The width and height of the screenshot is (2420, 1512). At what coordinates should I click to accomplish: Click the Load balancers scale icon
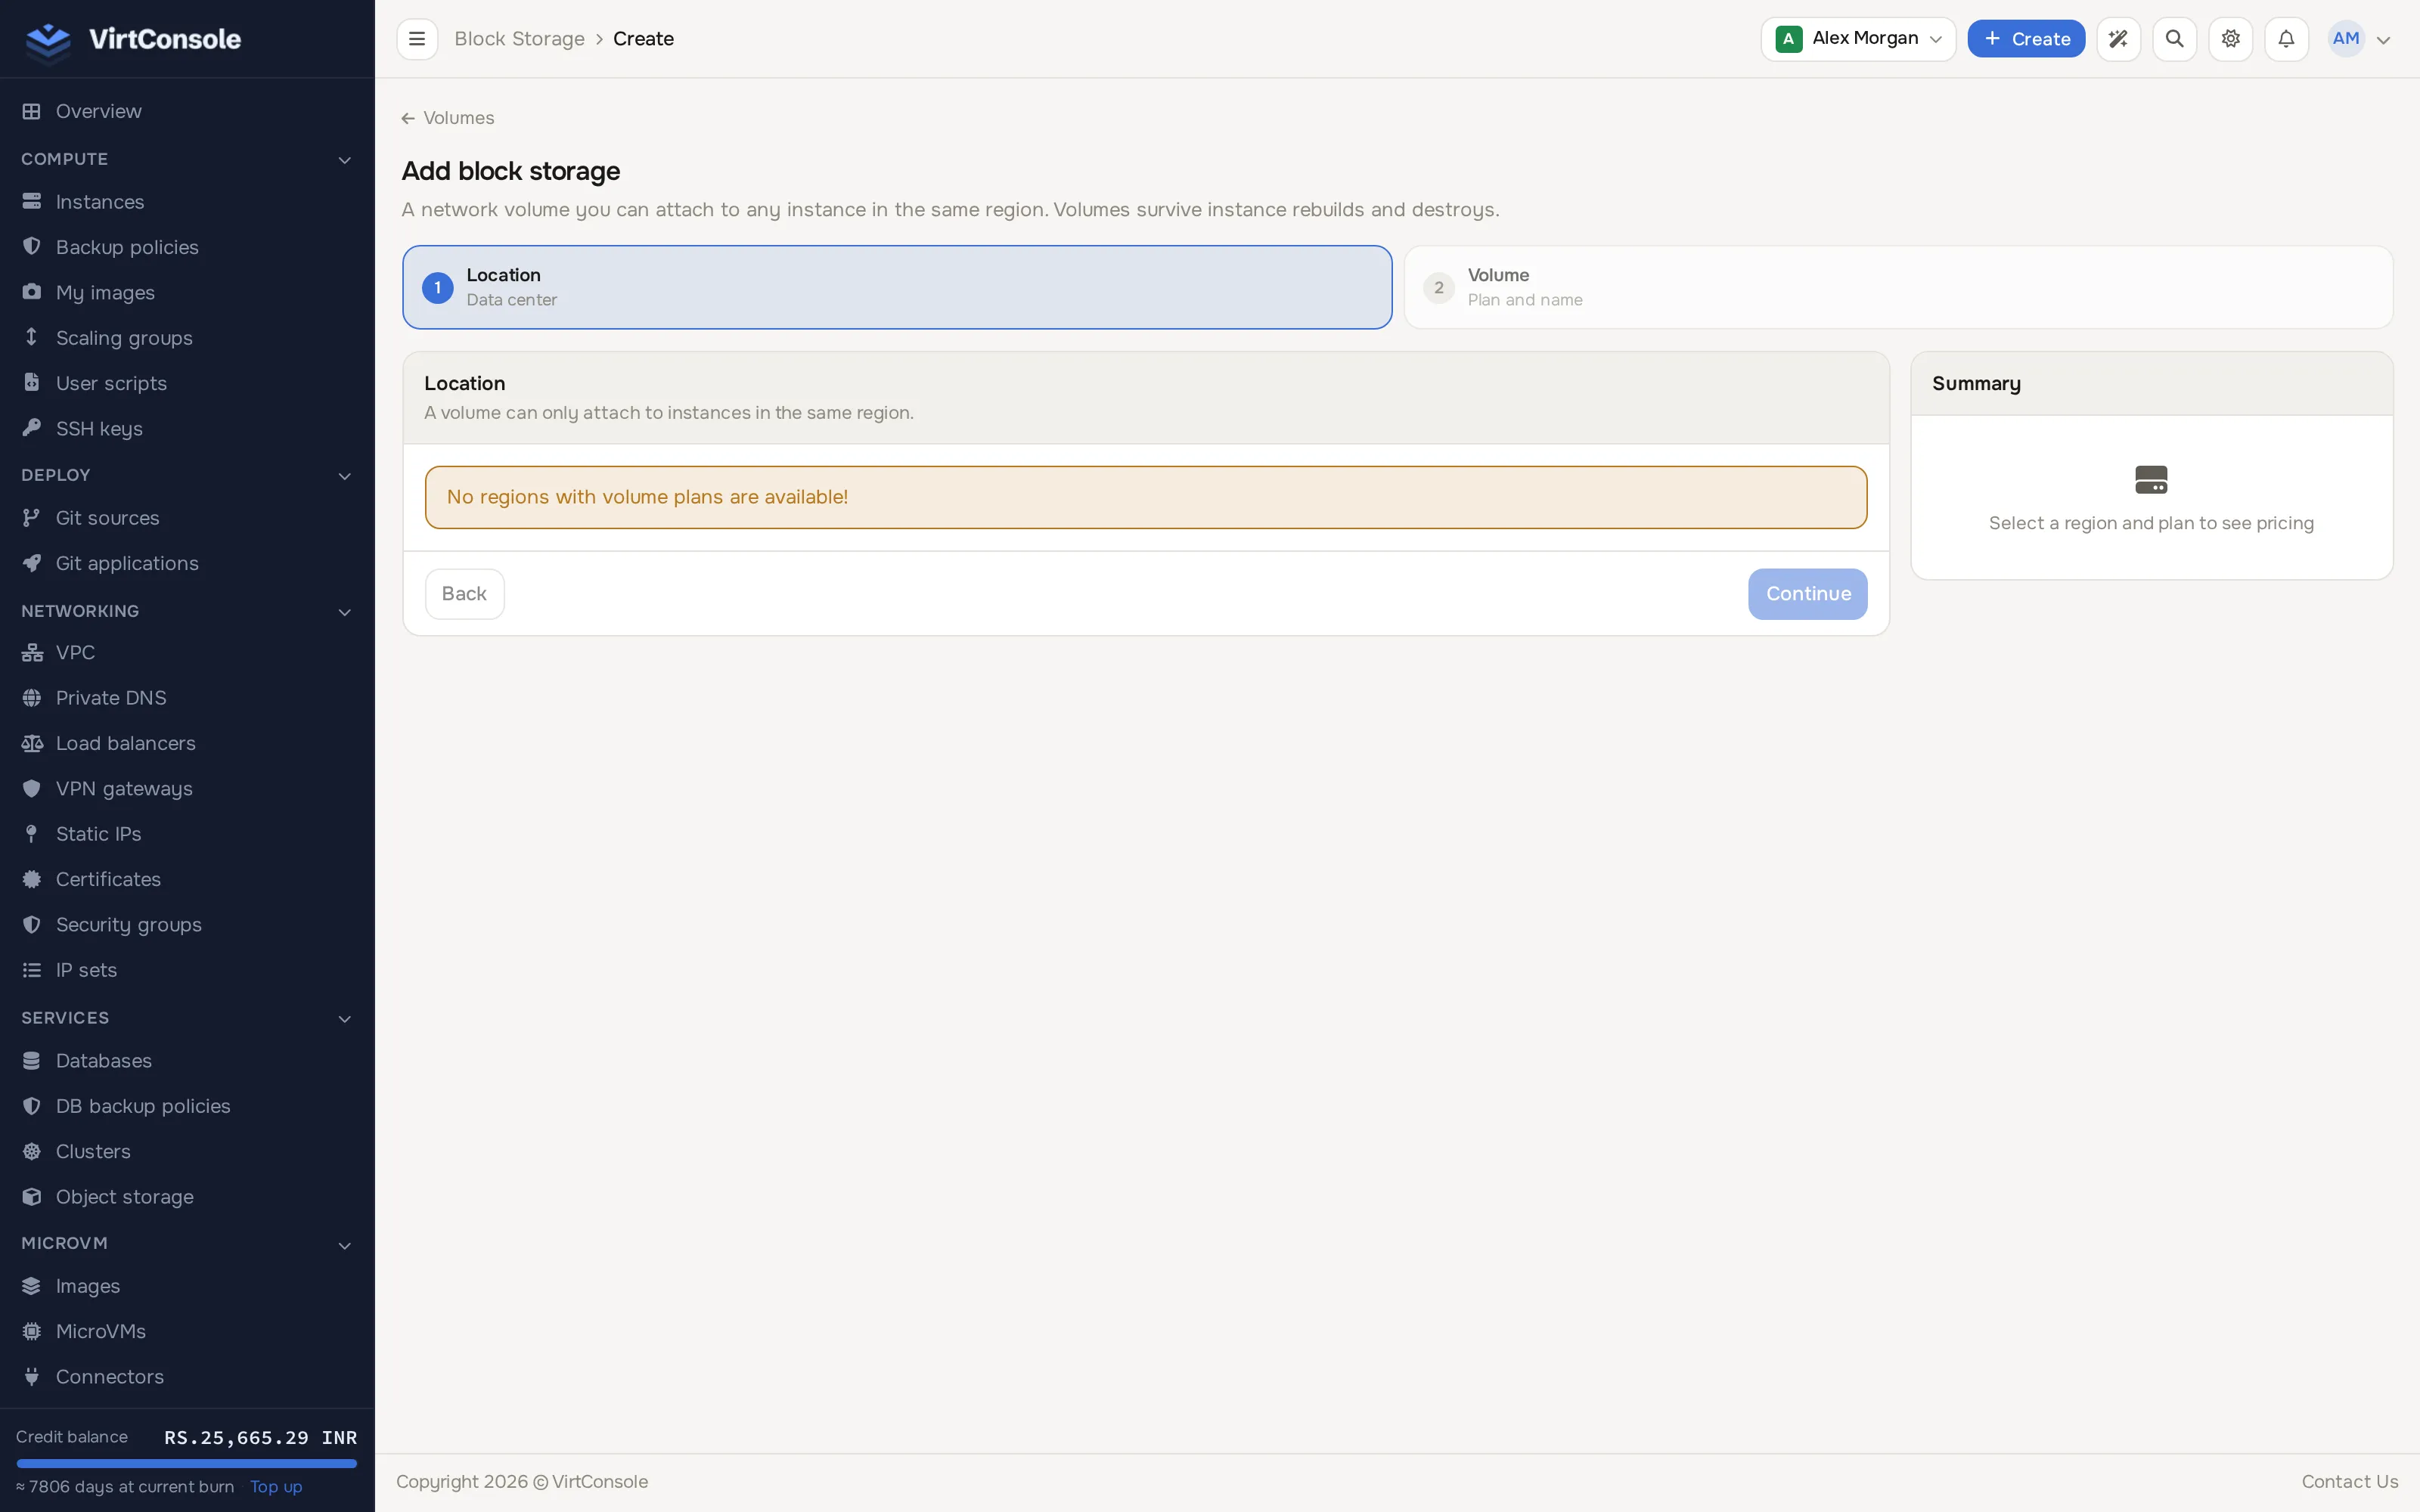pos(32,743)
